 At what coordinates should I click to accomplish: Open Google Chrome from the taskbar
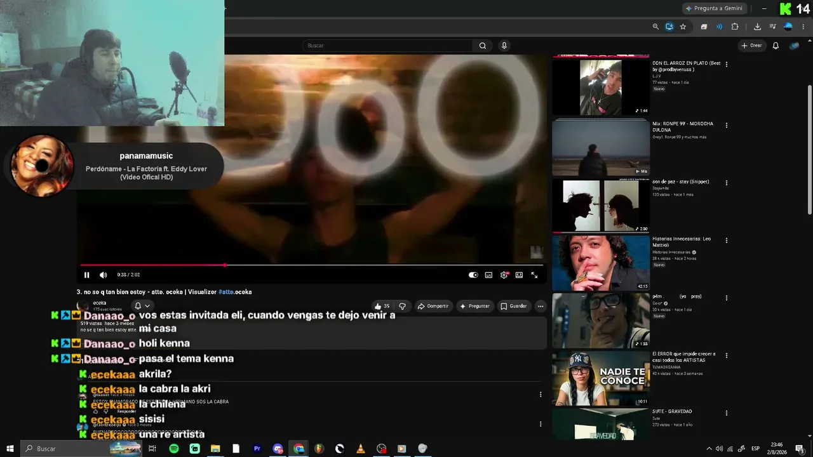[x=299, y=449]
